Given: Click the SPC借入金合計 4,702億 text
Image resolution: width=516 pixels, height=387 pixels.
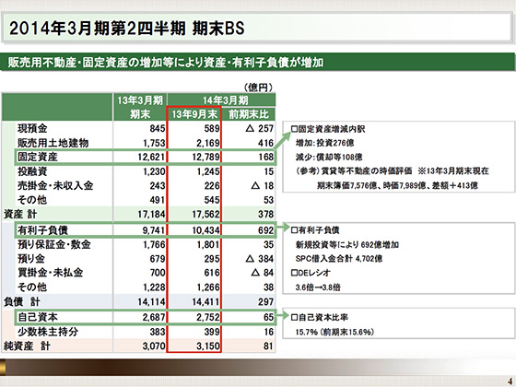Looking at the screenshot, I should 339,259.
